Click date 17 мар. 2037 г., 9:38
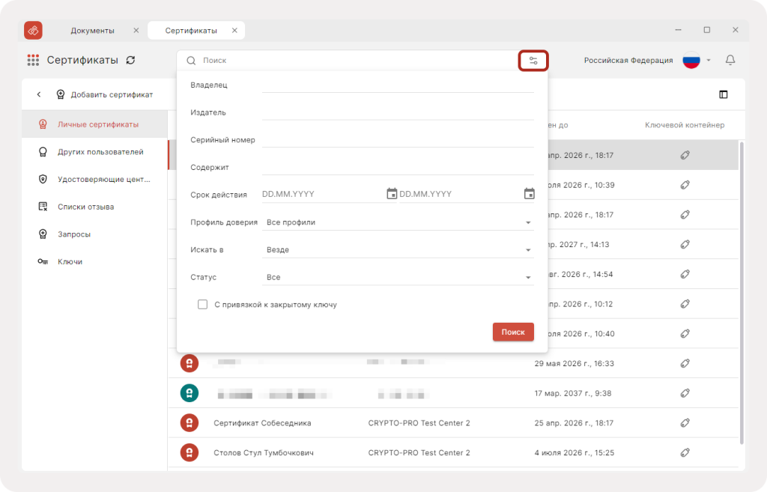This screenshot has height=492, width=767. coord(573,393)
